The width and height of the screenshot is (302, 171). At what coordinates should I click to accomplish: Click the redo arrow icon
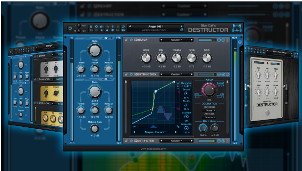[x=107, y=27]
